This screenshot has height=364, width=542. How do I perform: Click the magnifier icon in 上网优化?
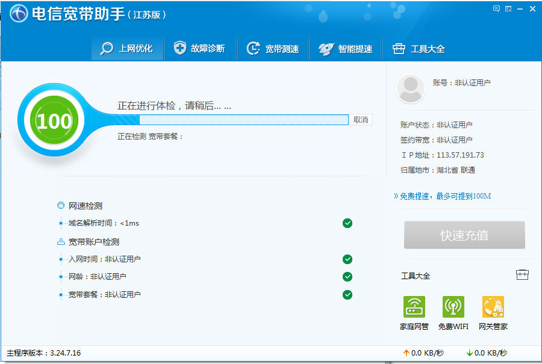coord(107,48)
